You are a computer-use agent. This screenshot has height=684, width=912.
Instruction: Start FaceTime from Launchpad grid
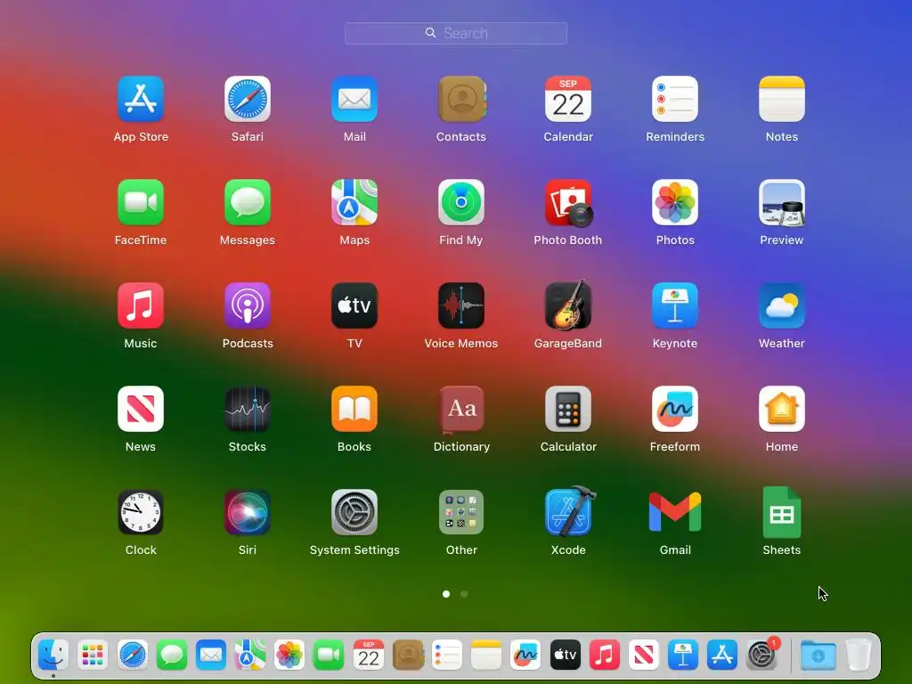tap(141, 202)
